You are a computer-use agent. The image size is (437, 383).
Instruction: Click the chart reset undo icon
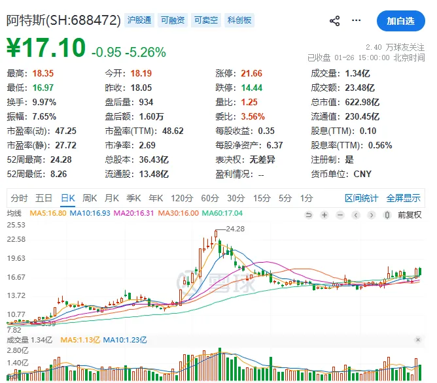pos(309,215)
